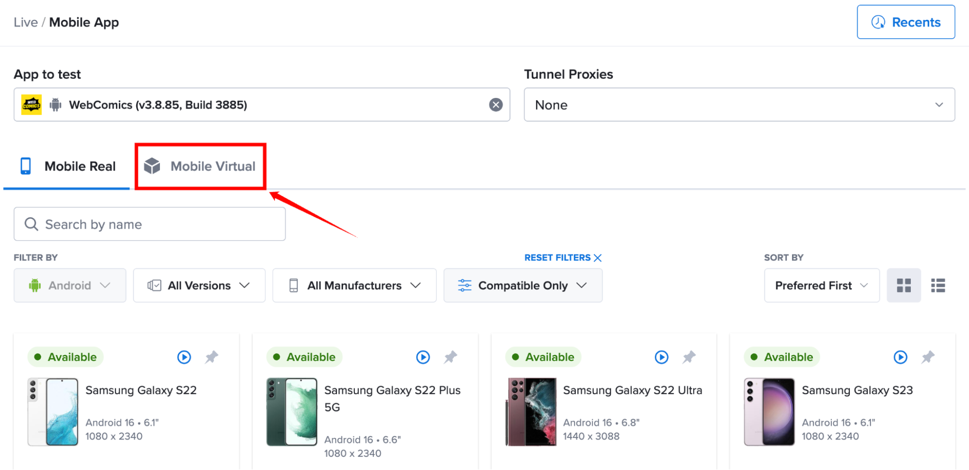
Task: Open the All Versions filter
Action: [x=199, y=285]
